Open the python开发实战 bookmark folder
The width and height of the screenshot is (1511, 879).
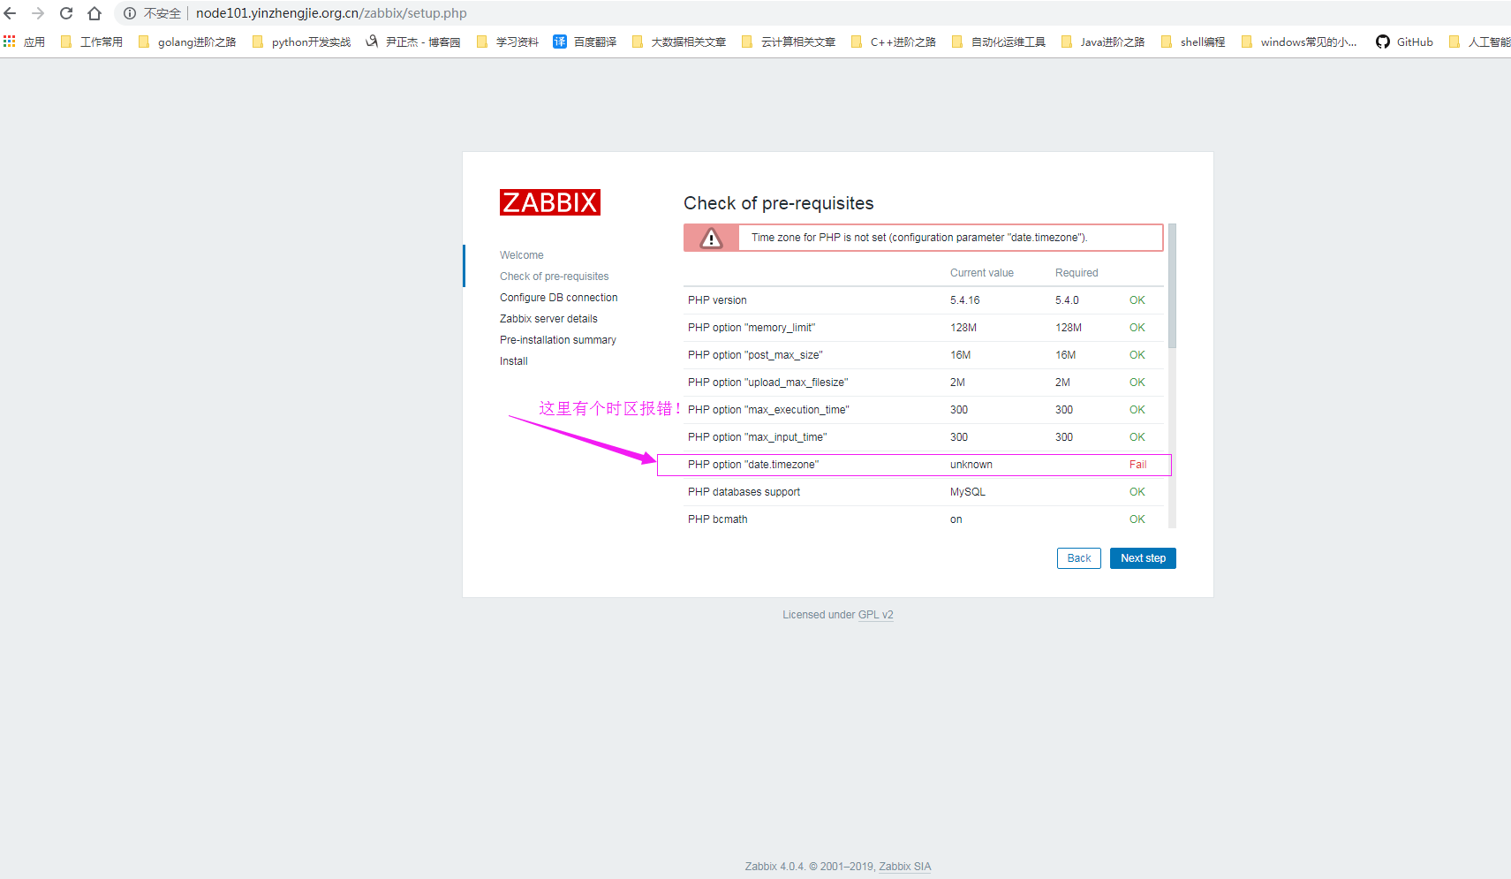click(x=301, y=42)
